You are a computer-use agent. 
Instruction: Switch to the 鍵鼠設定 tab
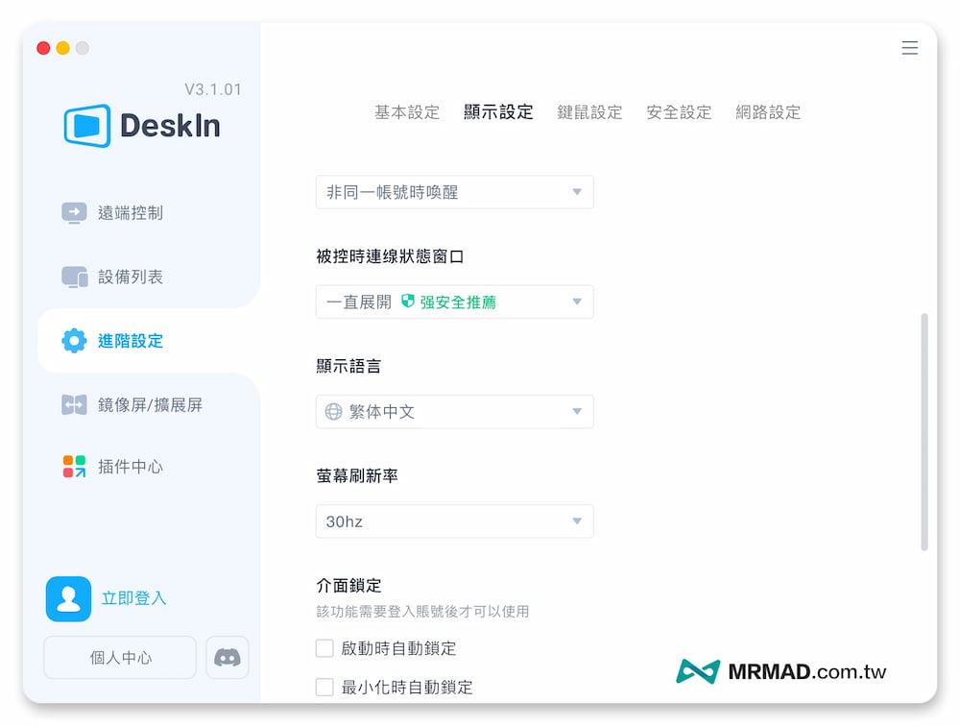[x=589, y=111]
